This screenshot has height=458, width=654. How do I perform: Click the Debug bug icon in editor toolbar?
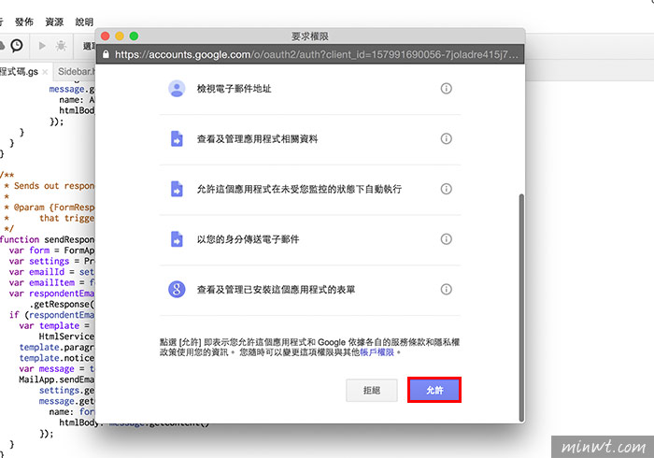pyautogui.click(x=61, y=45)
